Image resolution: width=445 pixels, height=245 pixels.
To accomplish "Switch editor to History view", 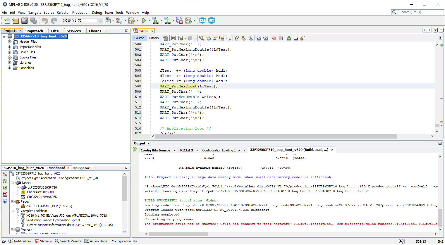I will point(154,38).
